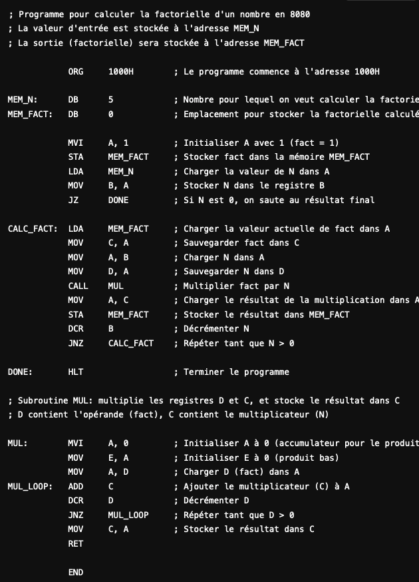Image resolution: width=419 pixels, height=582 pixels.
Task: Select the MEM_FACT: label definition
Action: [30, 114]
